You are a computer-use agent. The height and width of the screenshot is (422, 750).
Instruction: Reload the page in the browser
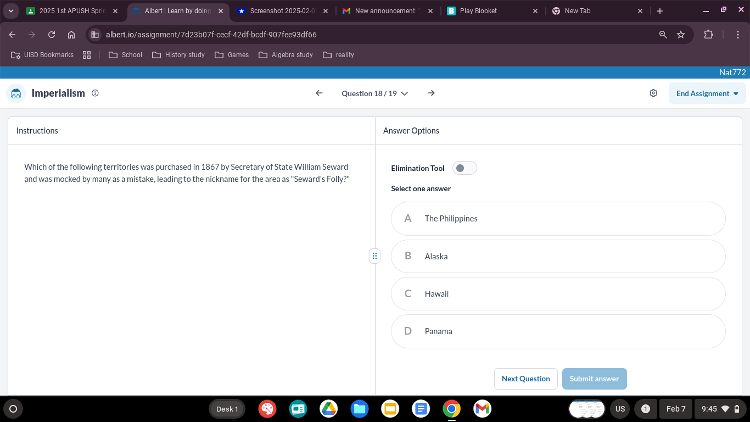52,35
